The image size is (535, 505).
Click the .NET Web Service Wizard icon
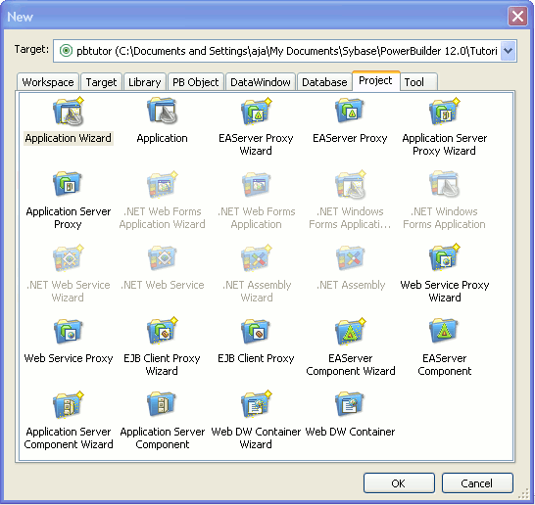[x=69, y=258]
